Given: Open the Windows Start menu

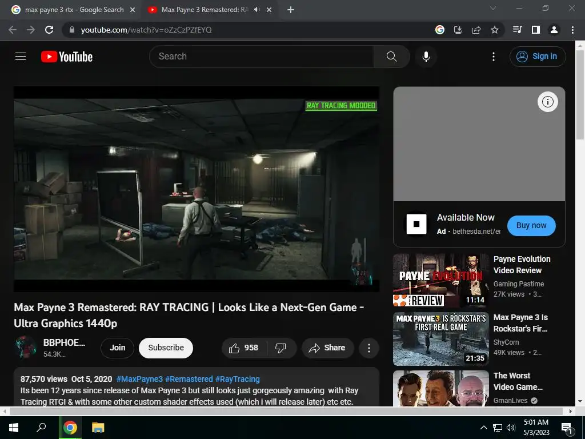Looking at the screenshot, I should (14, 428).
